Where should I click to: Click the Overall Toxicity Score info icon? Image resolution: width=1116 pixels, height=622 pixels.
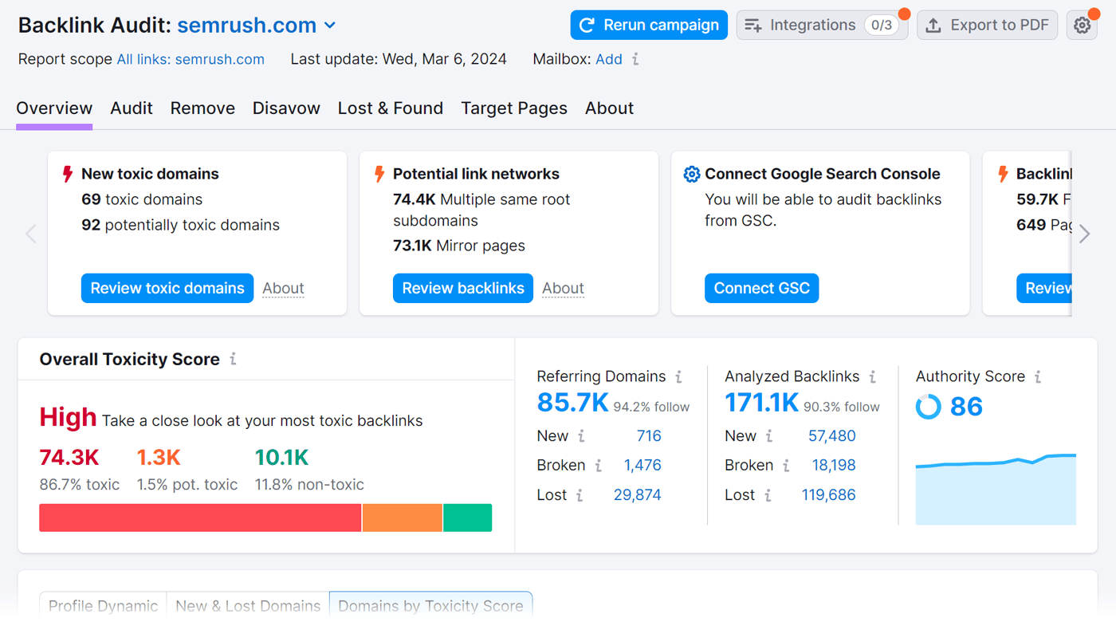[232, 359]
